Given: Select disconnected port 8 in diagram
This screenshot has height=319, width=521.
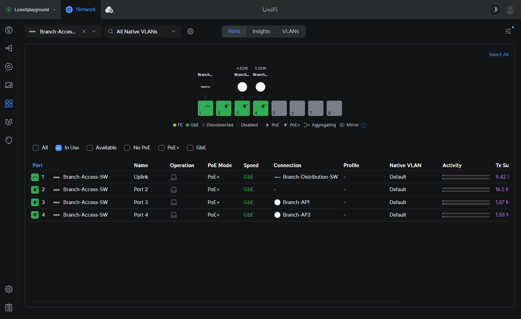Looking at the screenshot, I should click(334, 108).
